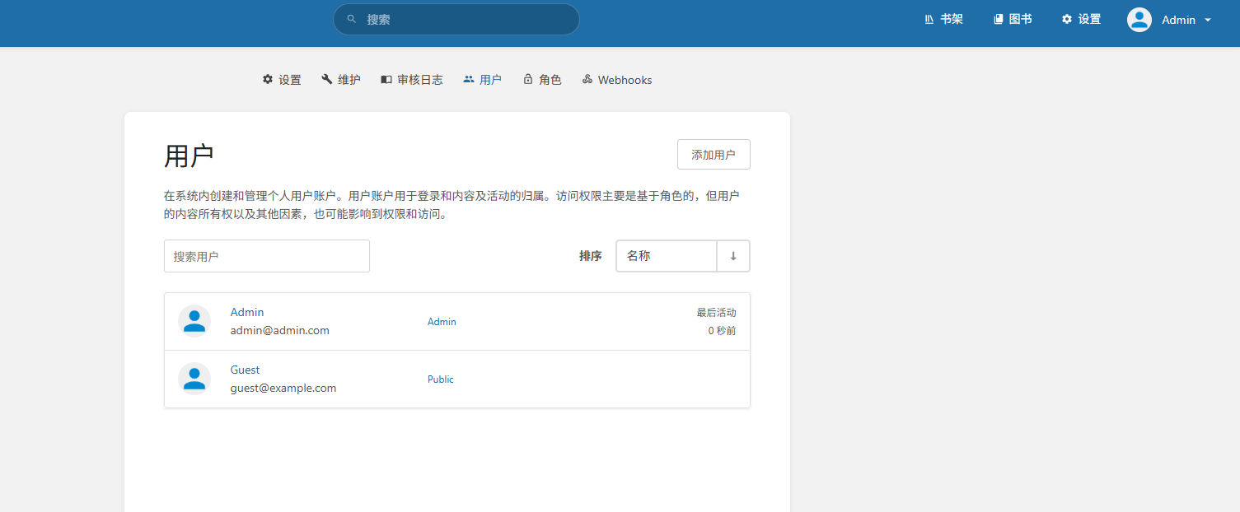The height and width of the screenshot is (512, 1240).
Task: Click the Admin profile avatar in the header
Action: point(1139,20)
